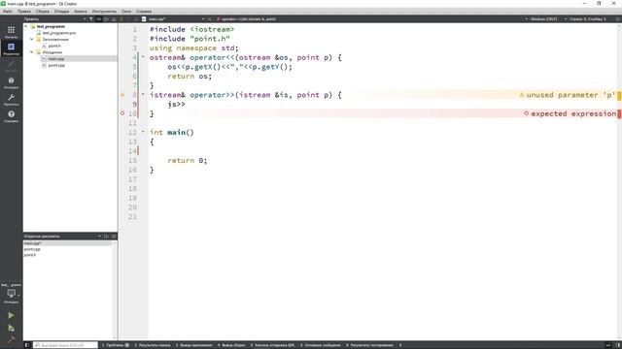Viewport: 622px width, 349px height.
Task: Open the File menu
Action: point(8,11)
